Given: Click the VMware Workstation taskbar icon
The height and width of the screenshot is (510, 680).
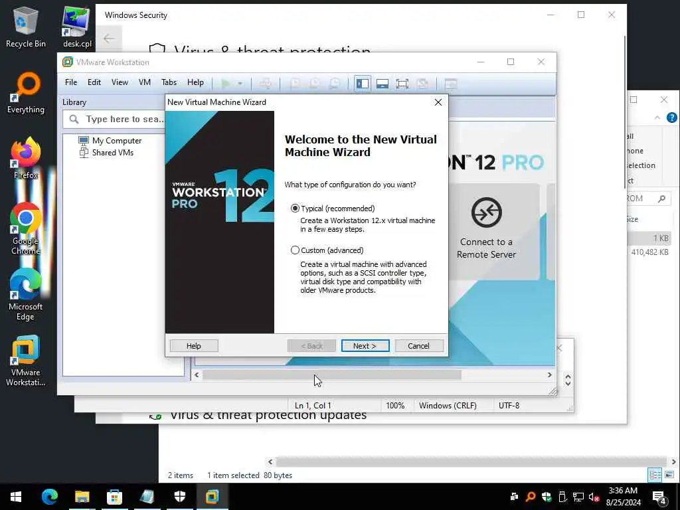Looking at the screenshot, I should tap(212, 497).
